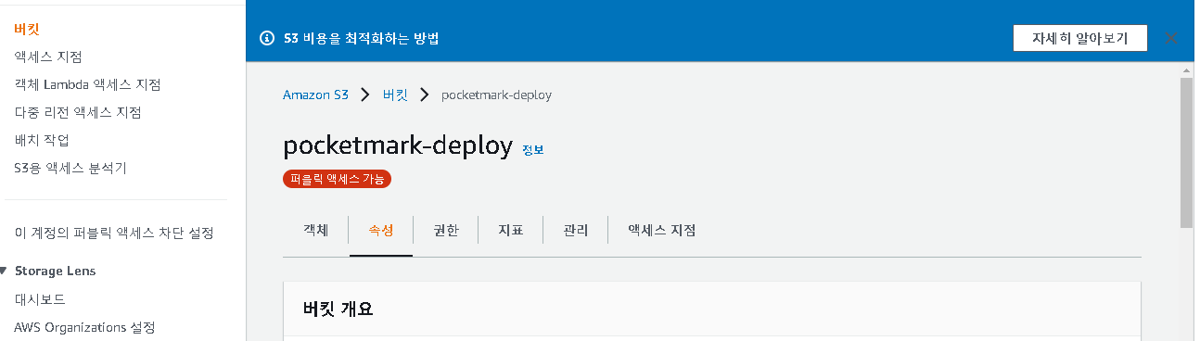The height and width of the screenshot is (341, 1200).
Task: Switch to the 권한 tab
Action: [446, 231]
